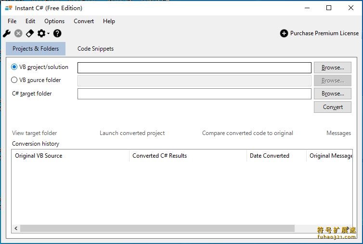Click the Convert button
The width and height of the screenshot is (363, 244).
[333, 107]
